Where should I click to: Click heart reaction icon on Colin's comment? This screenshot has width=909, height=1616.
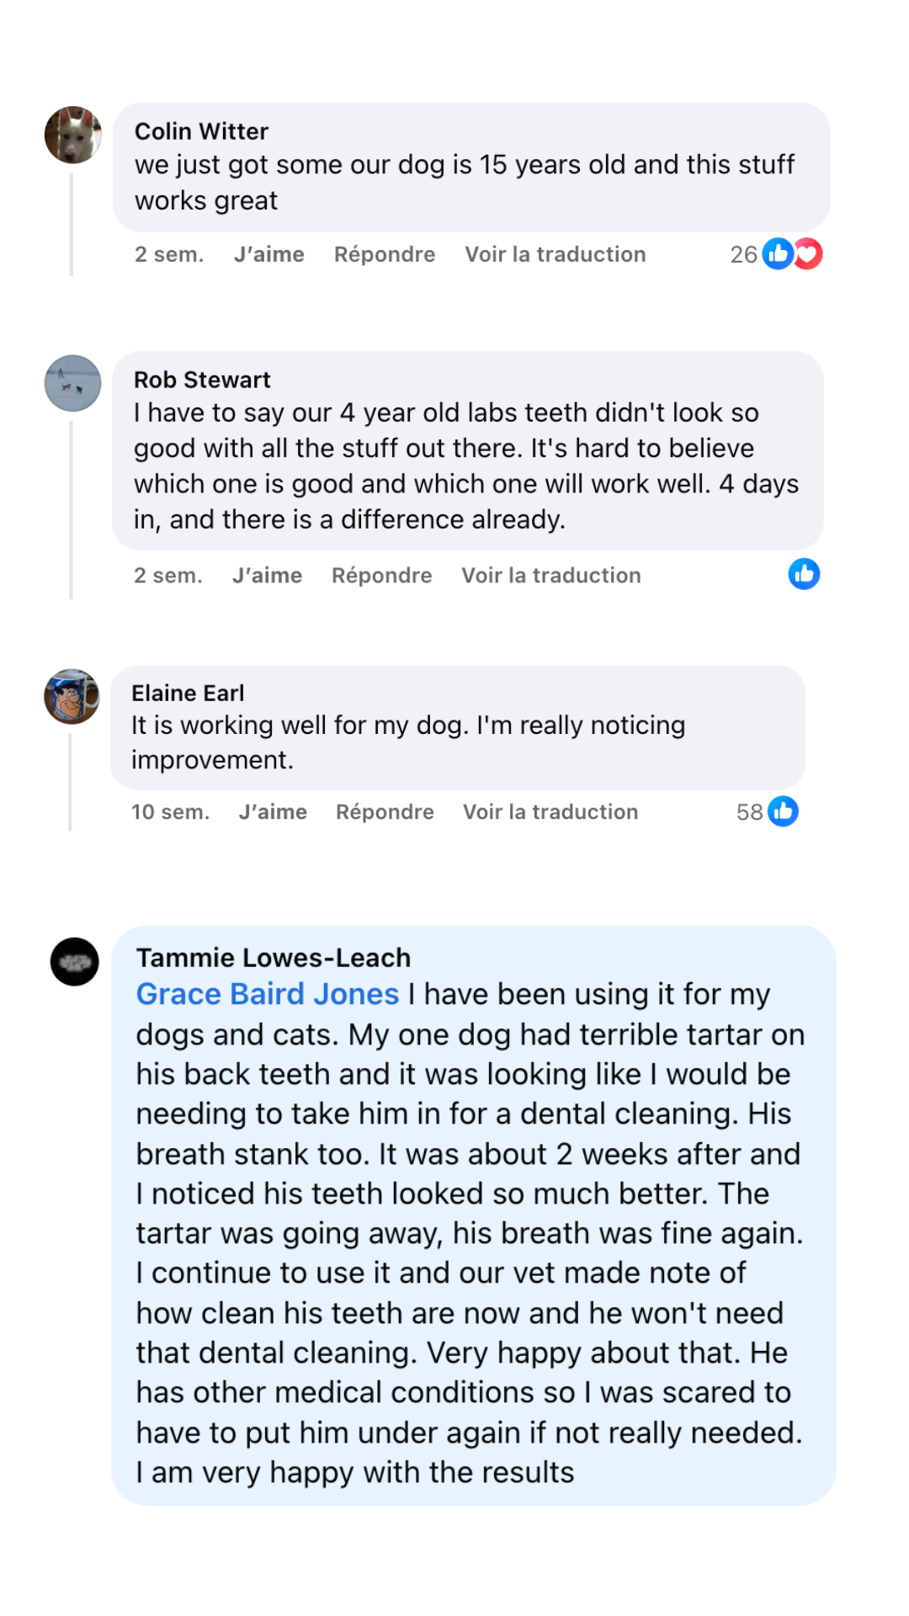(809, 253)
